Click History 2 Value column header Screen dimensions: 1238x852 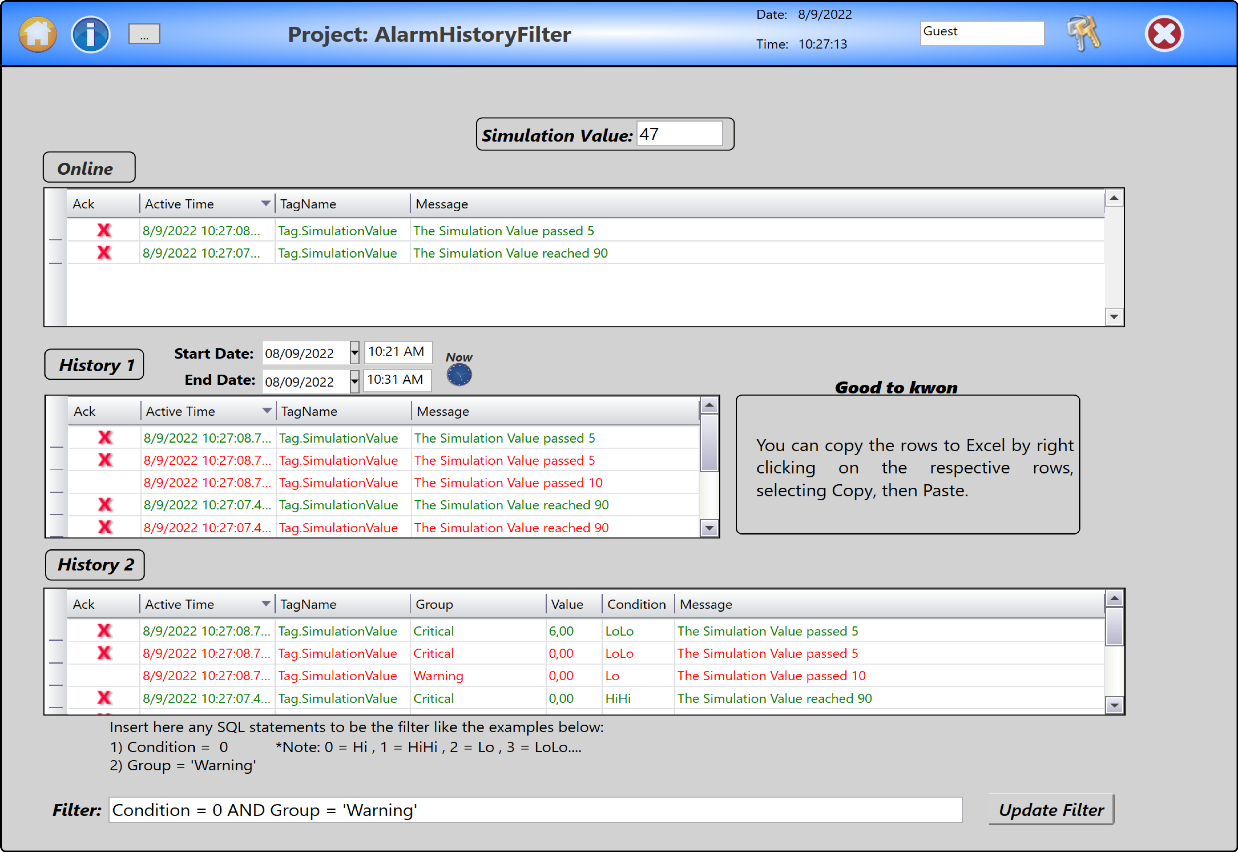pos(574,604)
